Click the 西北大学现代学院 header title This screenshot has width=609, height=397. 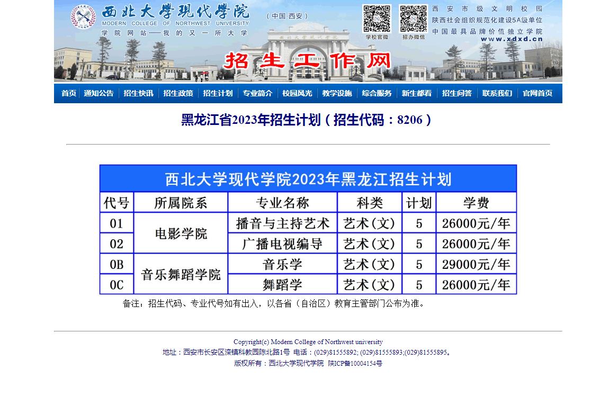pos(175,12)
